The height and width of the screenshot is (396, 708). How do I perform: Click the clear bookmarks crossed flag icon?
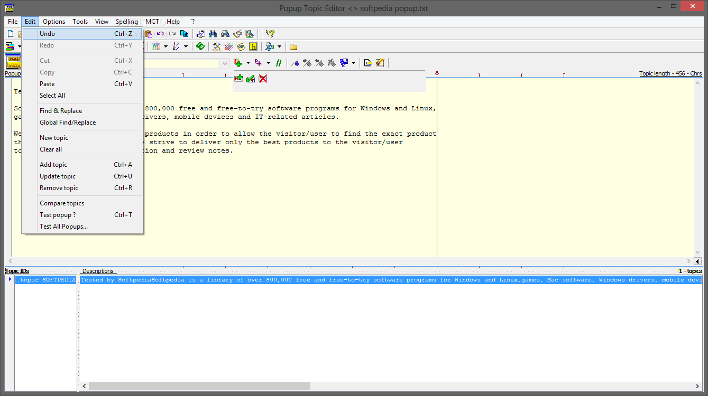332,63
